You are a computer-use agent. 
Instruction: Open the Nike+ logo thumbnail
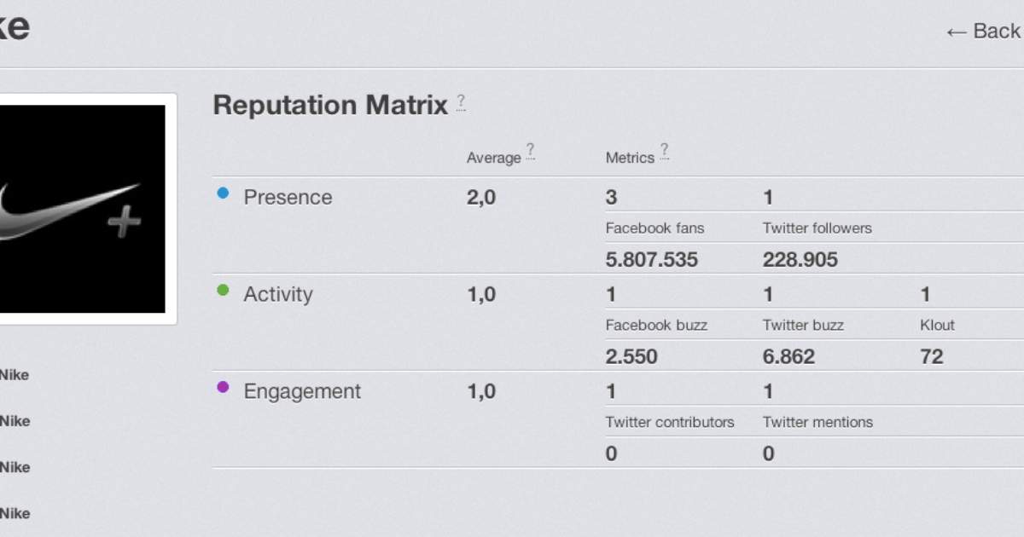pos(82,209)
